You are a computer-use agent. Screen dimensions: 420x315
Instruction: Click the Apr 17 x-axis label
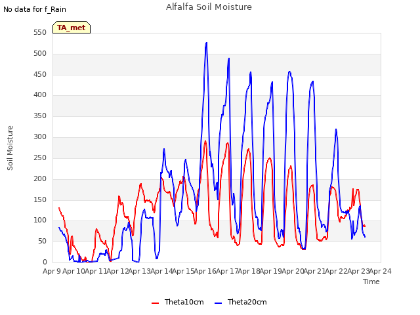point(227,271)
